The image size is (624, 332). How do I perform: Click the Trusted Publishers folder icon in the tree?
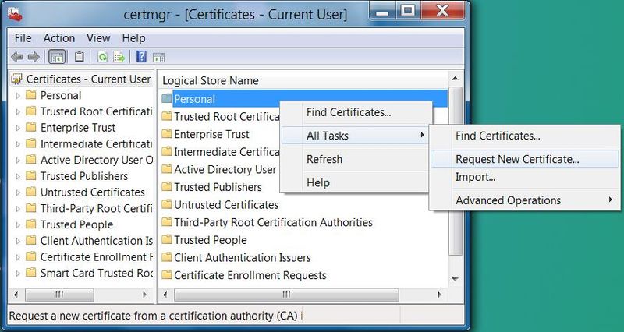(x=30, y=175)
